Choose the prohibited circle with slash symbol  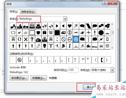click(x=63, y=39)
